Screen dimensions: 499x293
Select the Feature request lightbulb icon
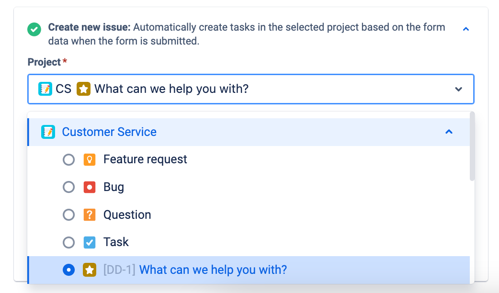coord(90,159)
